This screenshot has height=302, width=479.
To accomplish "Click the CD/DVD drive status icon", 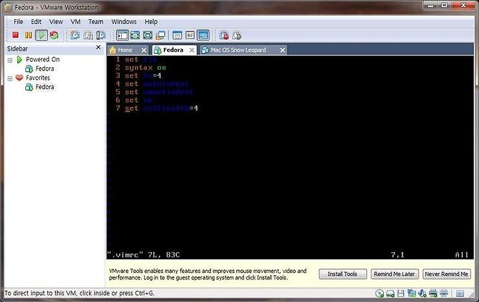I will pyautogui.click(x=380, y=293).
